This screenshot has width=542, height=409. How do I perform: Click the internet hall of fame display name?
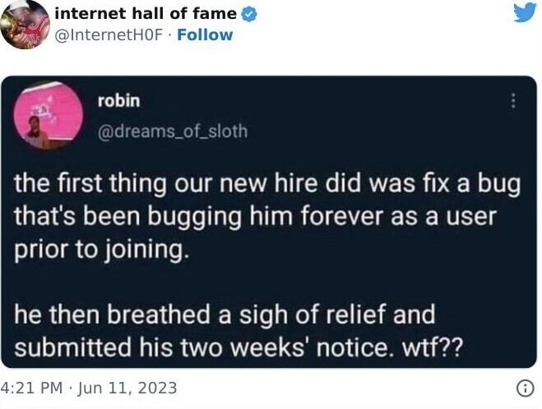click(x=146, y=13)
